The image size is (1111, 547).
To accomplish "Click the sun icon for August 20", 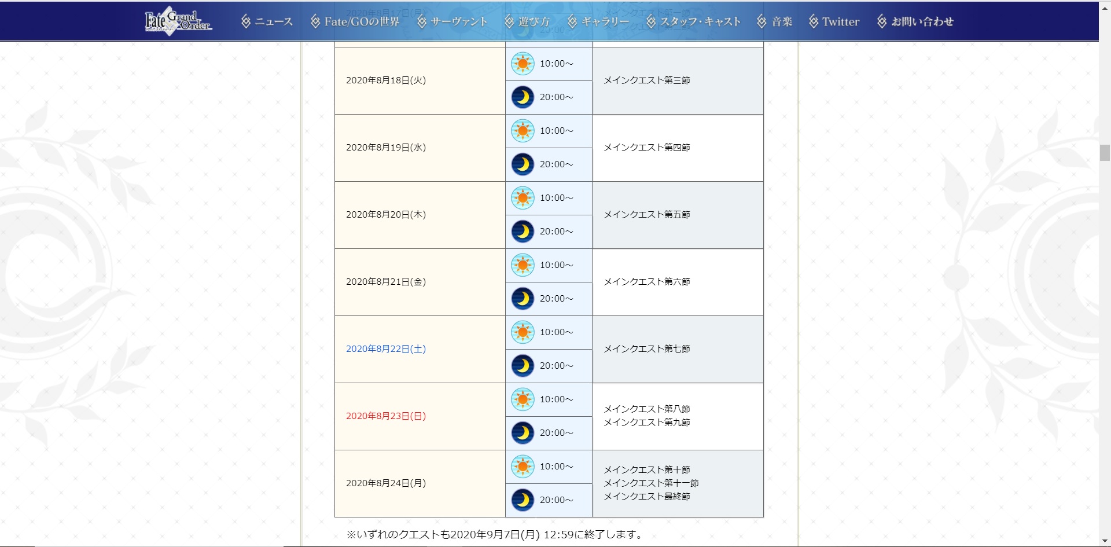I will point(522,198).
